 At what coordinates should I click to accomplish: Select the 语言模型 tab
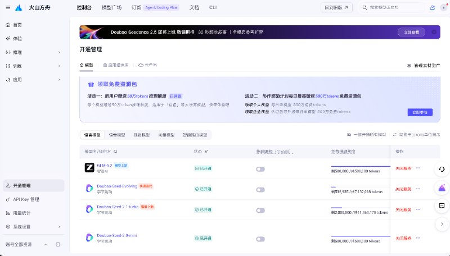(92, 135)
